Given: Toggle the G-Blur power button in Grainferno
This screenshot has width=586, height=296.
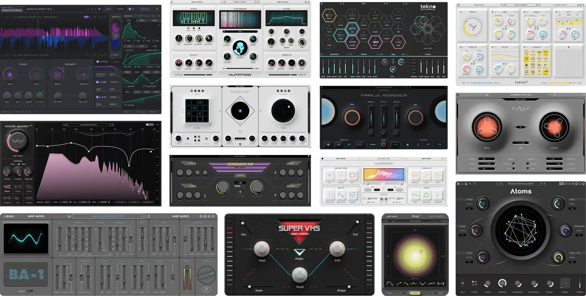Looking at the screenshot, I should pos(97,97).
